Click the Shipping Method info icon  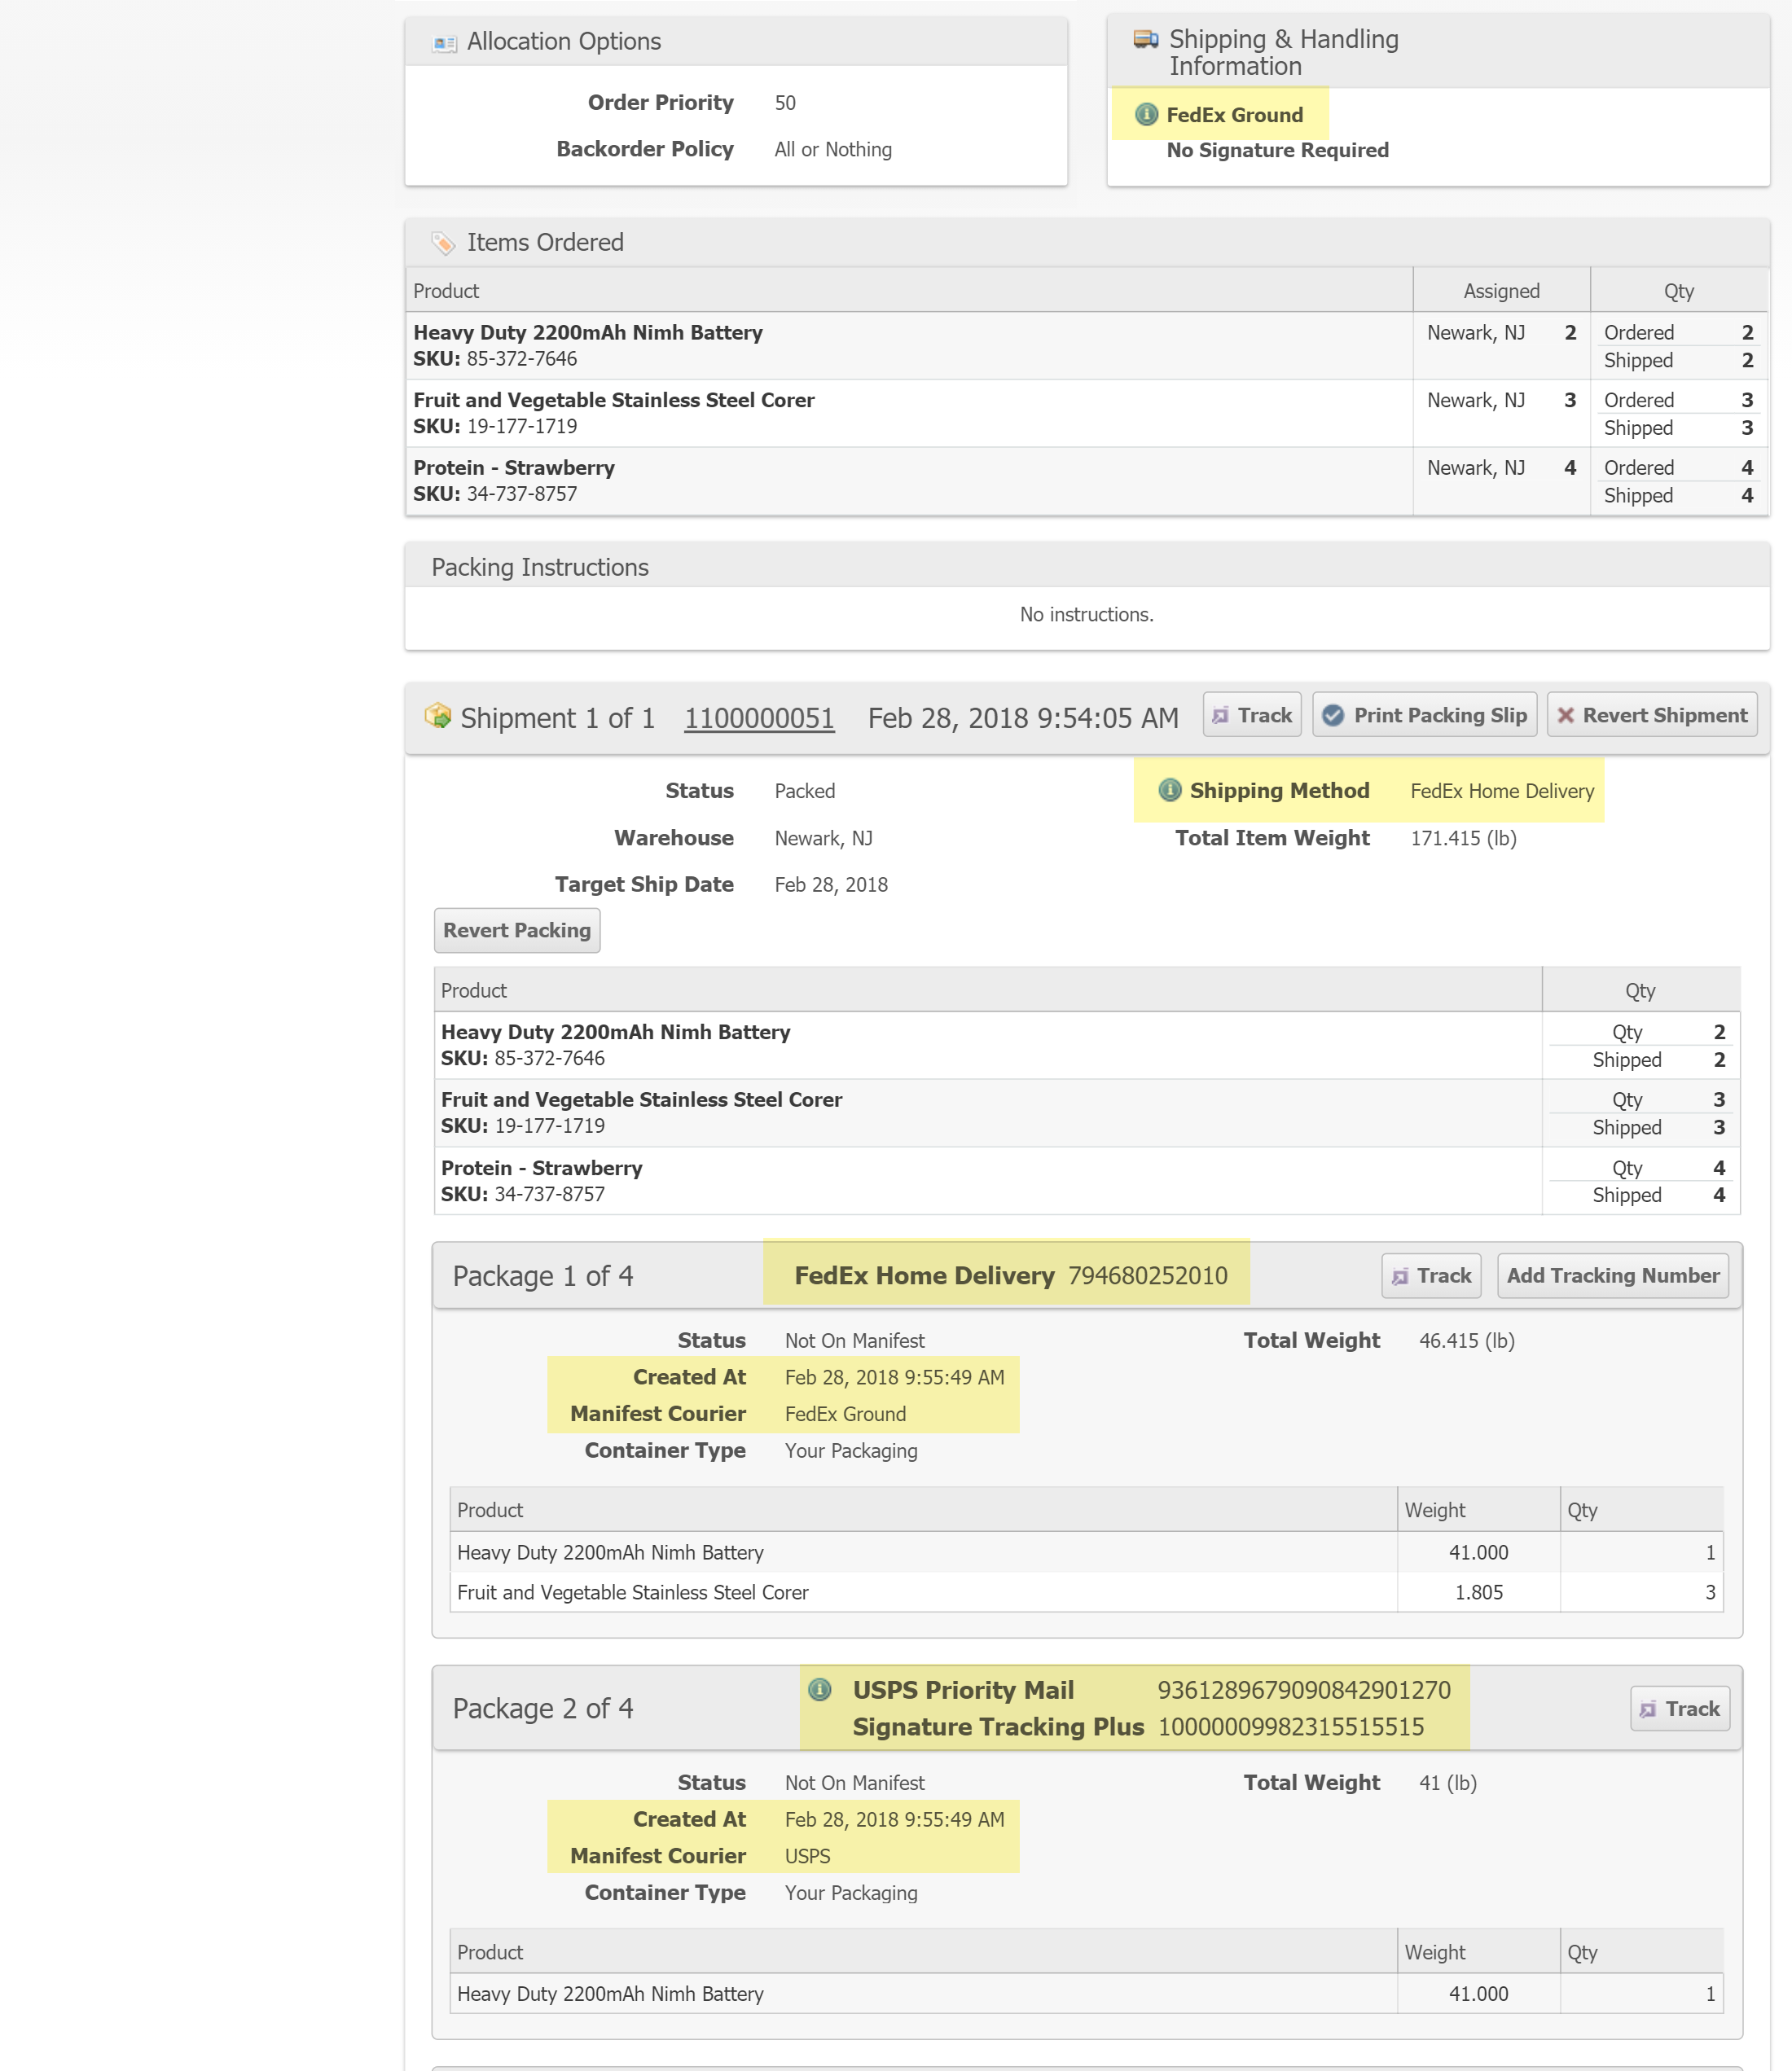(x=1169, y=790)
